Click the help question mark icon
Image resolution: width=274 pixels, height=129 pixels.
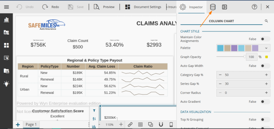pos(254,7)
